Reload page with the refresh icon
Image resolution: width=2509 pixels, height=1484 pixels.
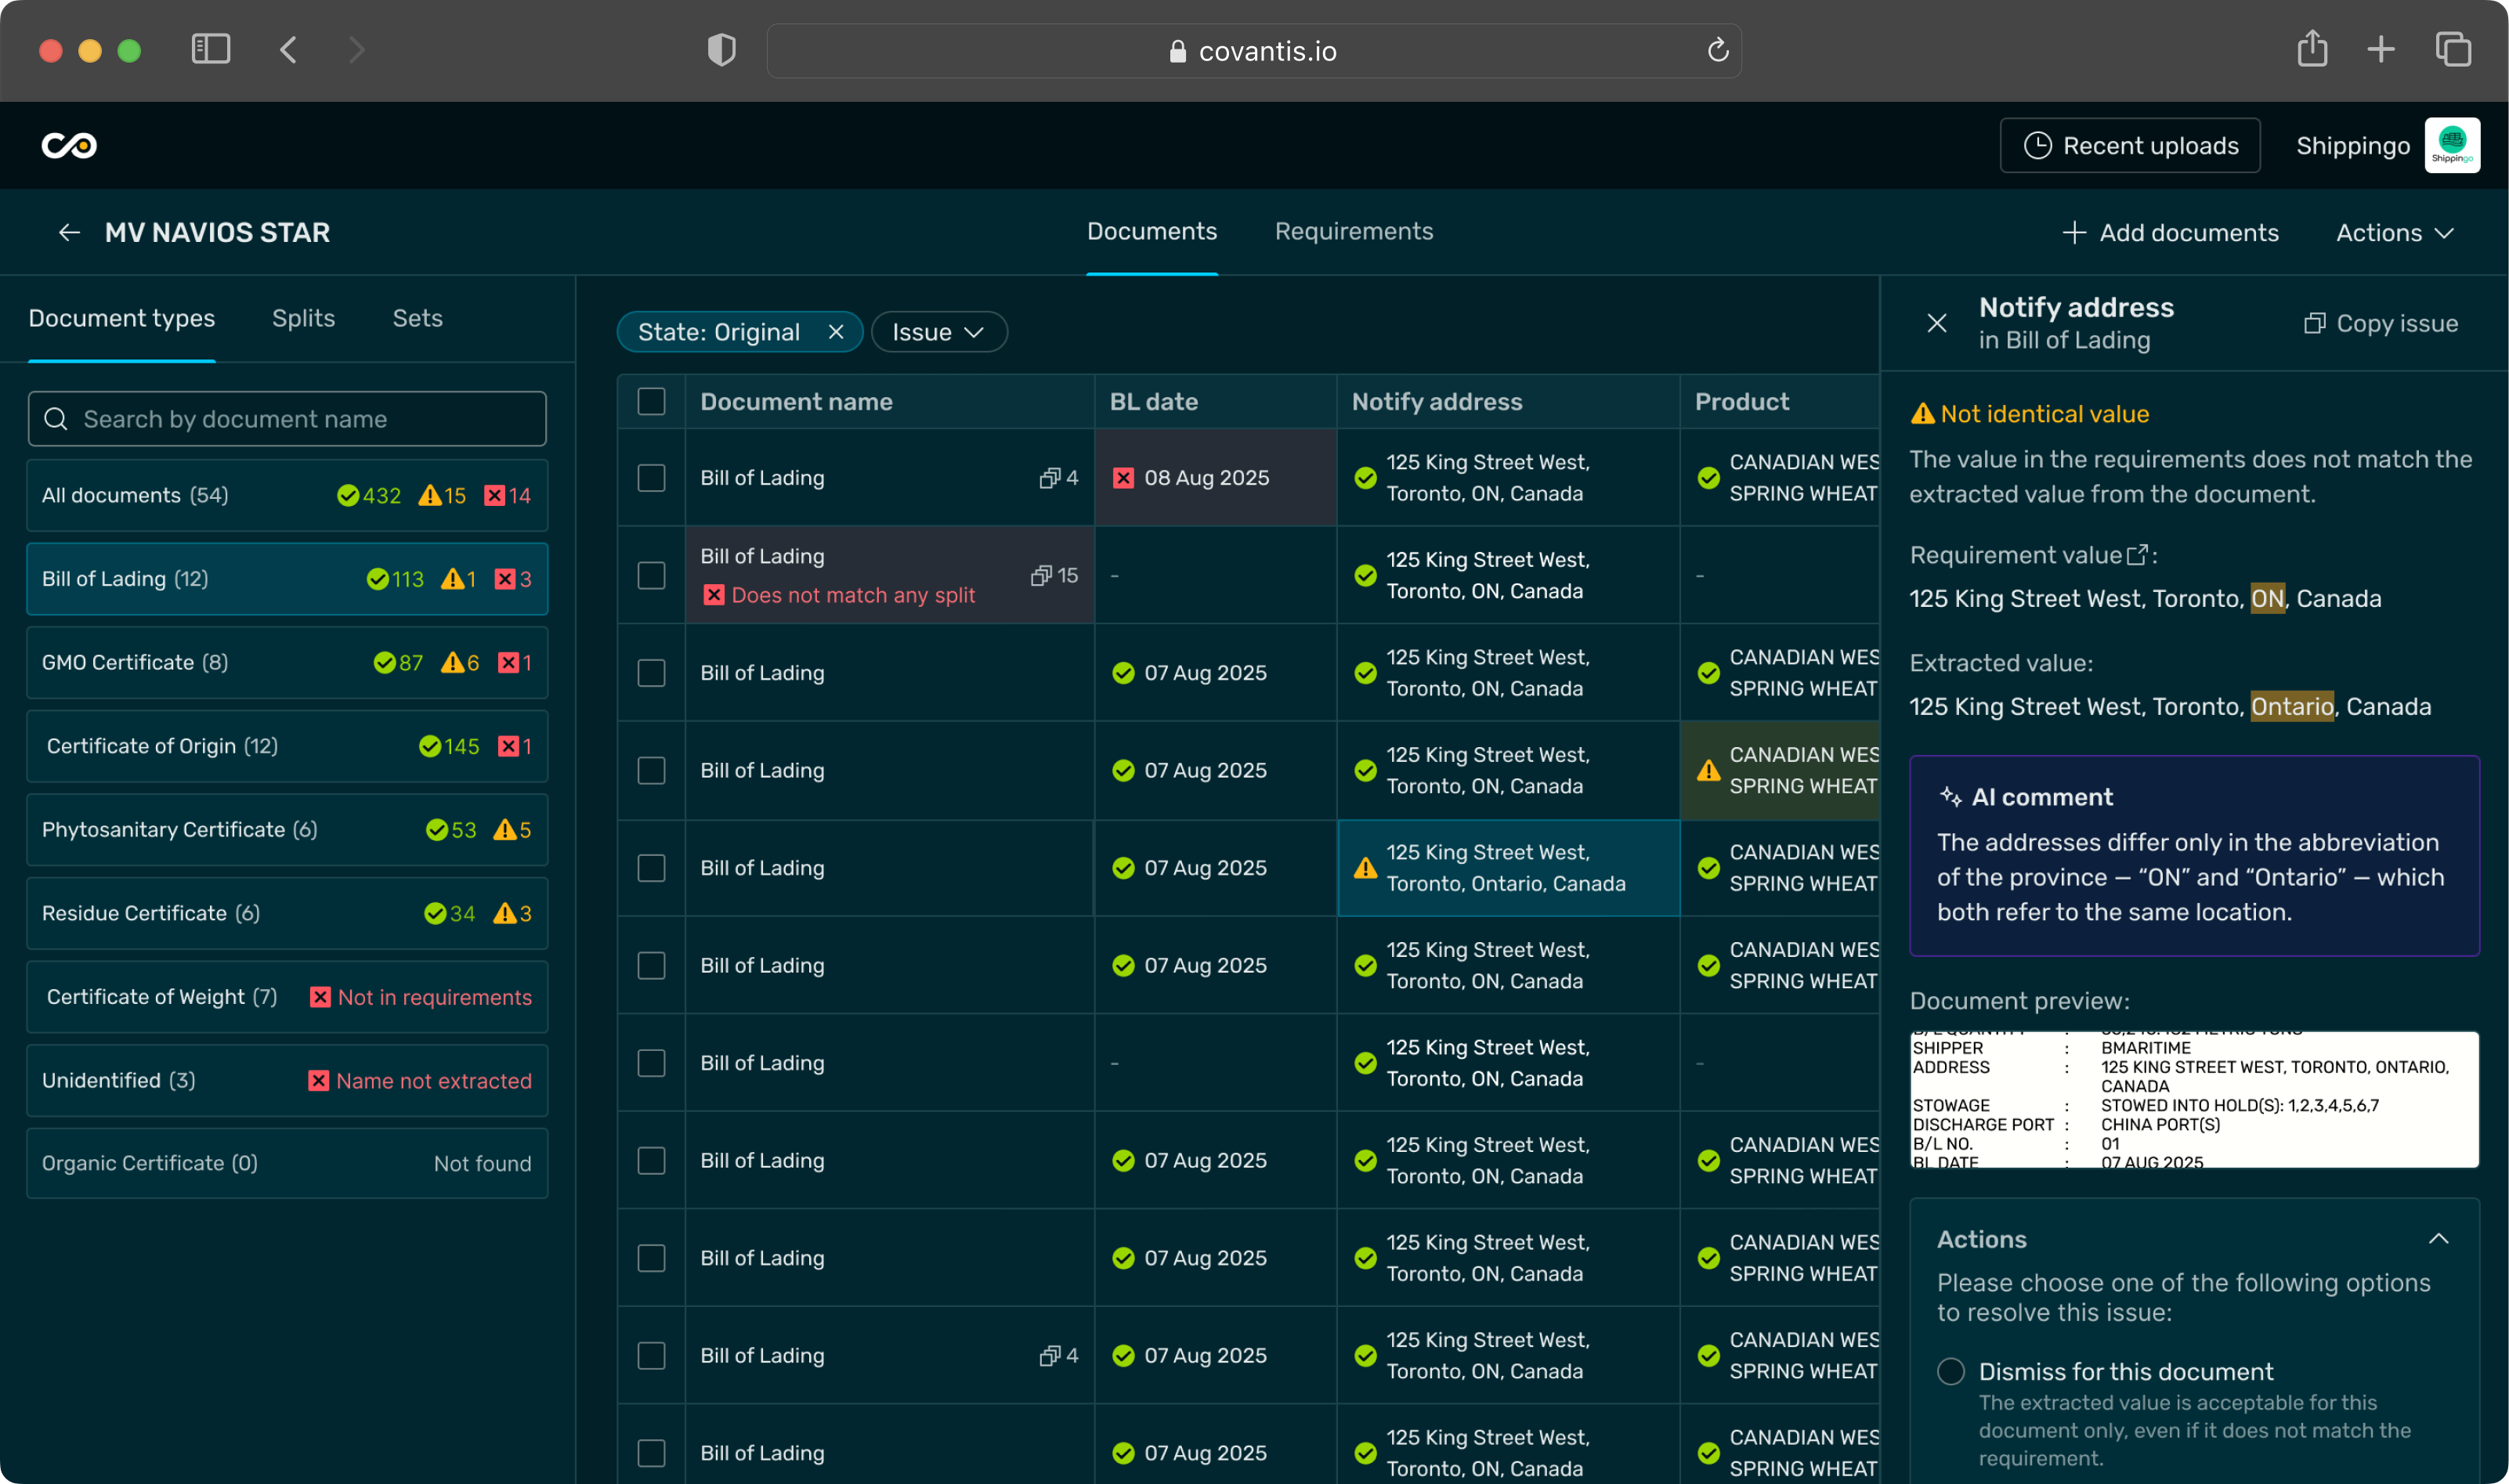point(1717,50)
